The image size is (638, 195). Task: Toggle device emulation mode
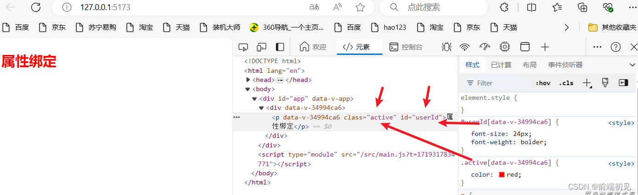click(x=261, y=47)
